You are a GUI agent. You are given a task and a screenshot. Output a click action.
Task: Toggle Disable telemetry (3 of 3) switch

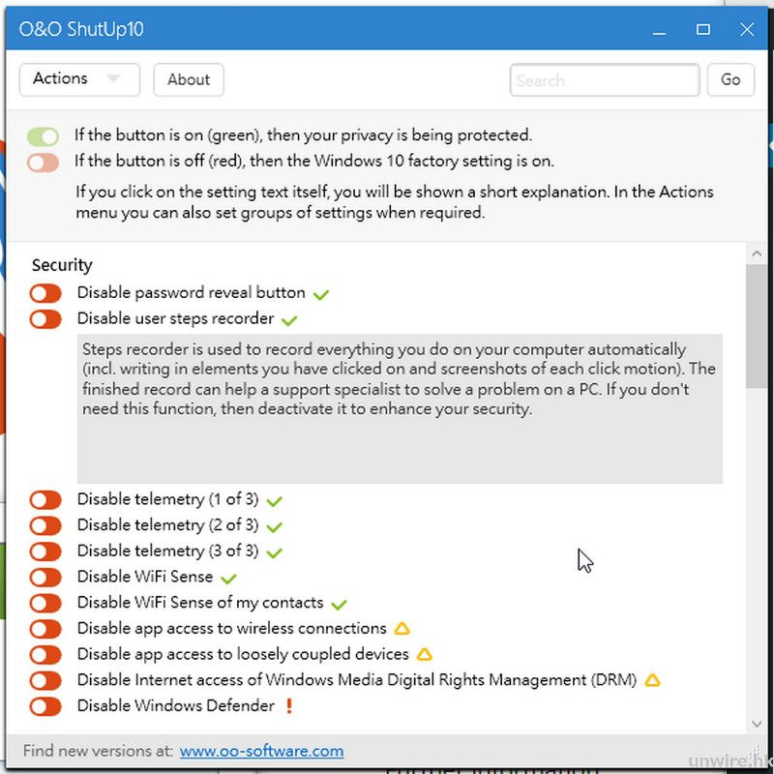45,551
